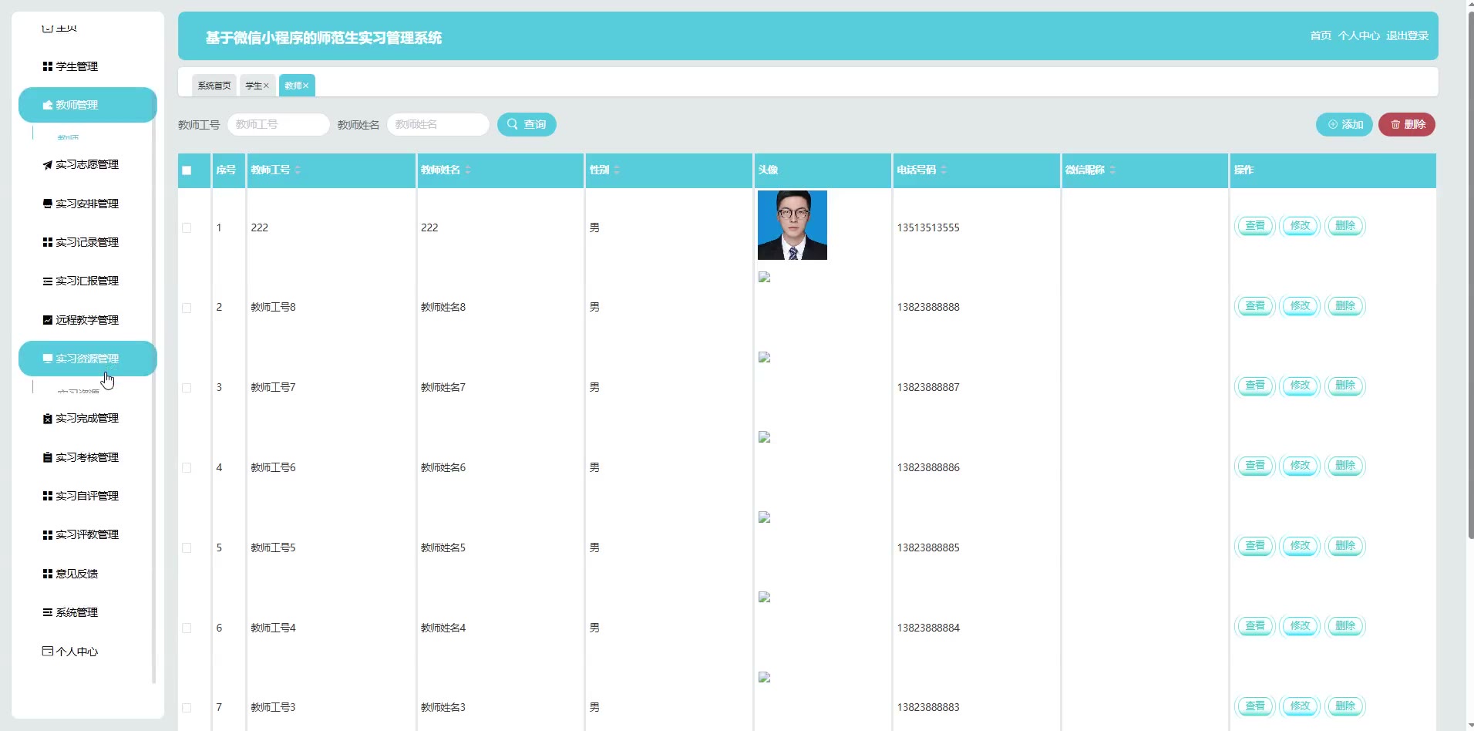This screenshot has height=731, width=1474.
Task: Click the list icon beside 实习汇报管理
Action: pos(48,281)
